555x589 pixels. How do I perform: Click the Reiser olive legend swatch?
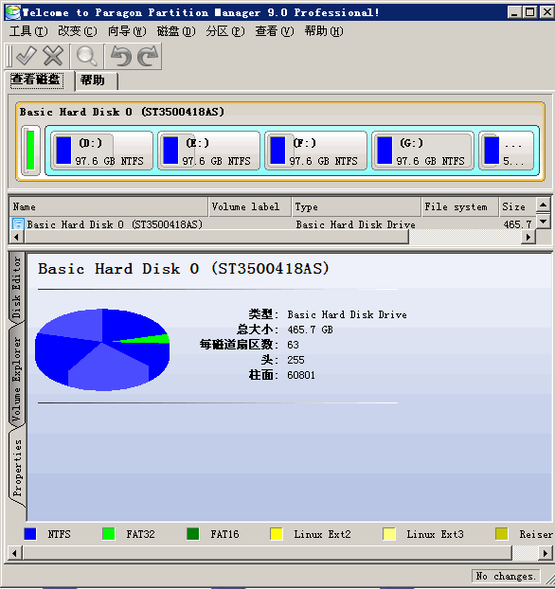pyautogui.click(x=502, y=534)
